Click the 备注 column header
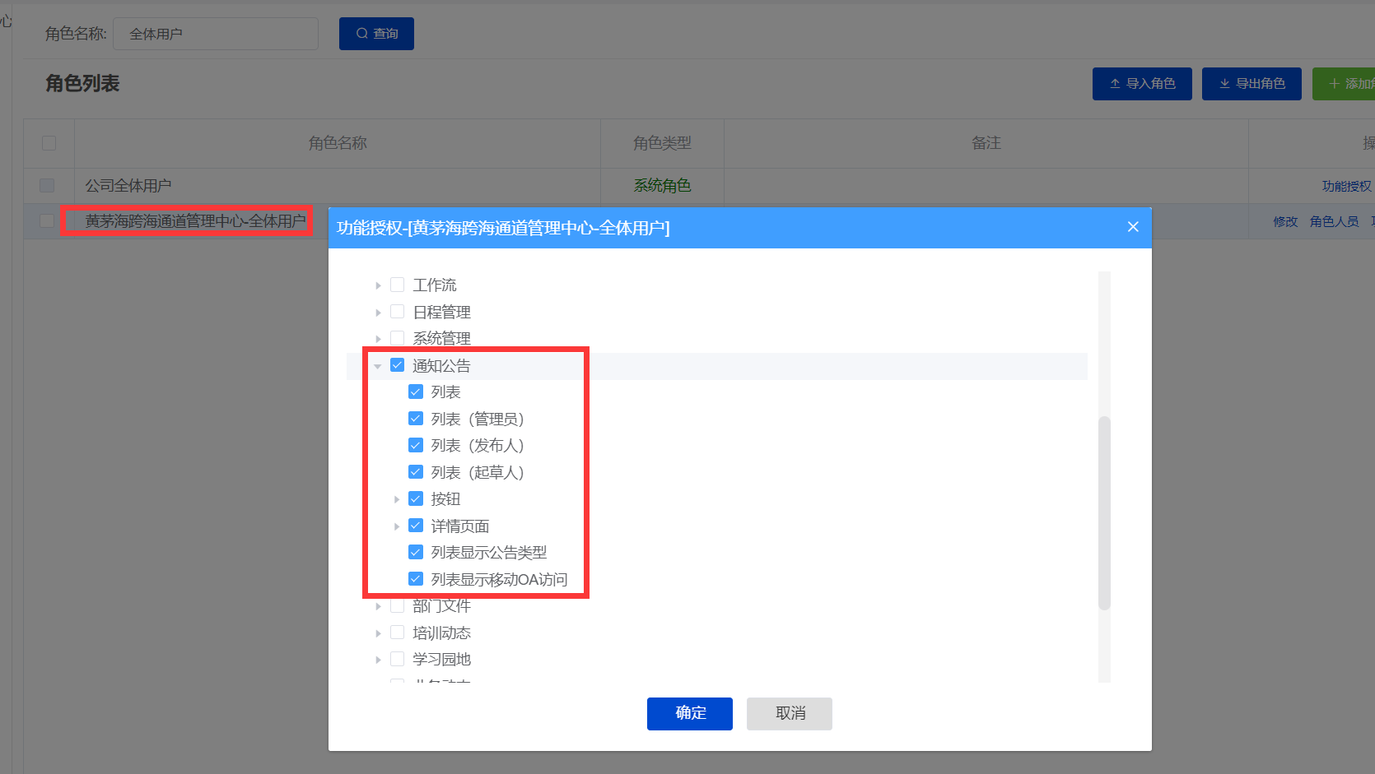1375x774 pixels. 986,143
